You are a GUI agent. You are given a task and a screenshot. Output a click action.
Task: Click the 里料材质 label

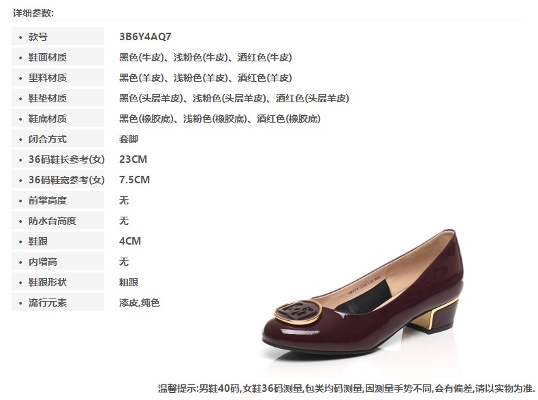click(48, 78)
